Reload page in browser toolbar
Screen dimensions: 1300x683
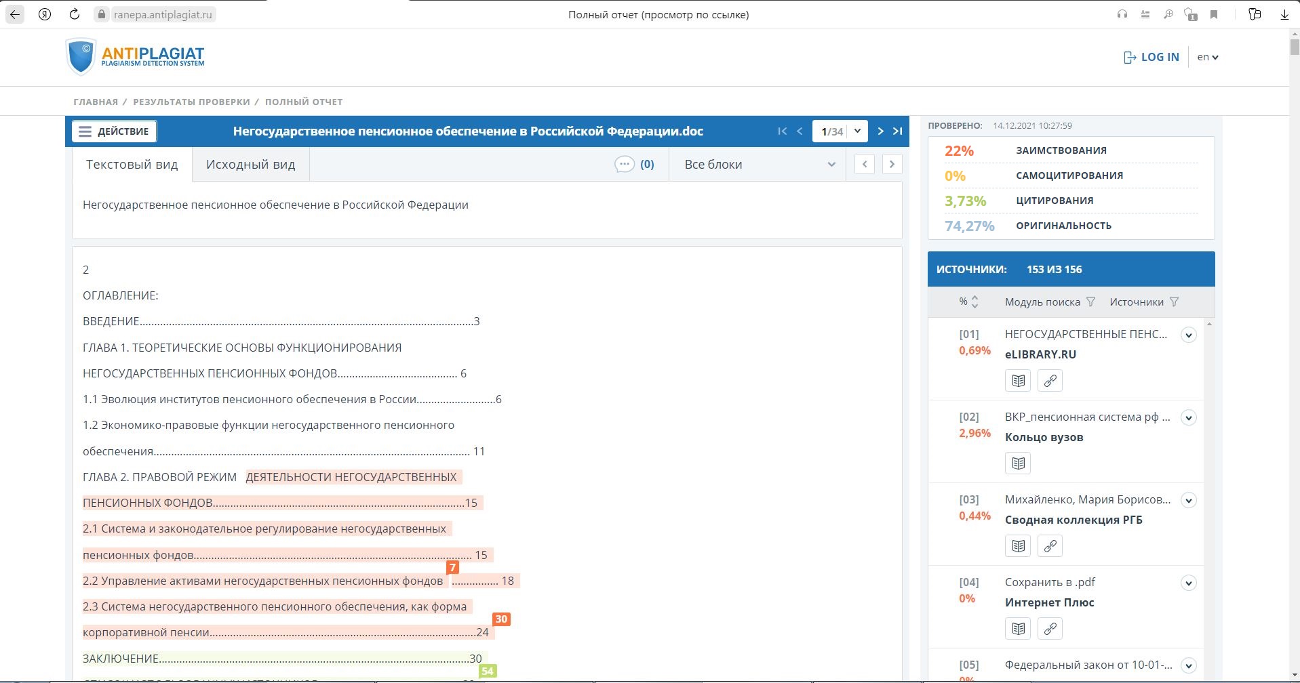[x=75, y=14]
